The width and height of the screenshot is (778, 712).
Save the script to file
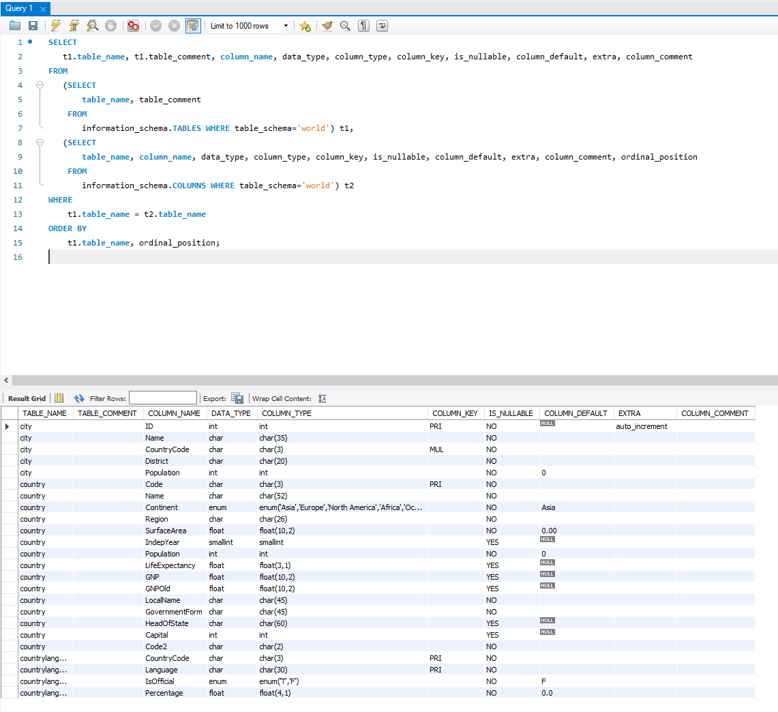(33, 26)
